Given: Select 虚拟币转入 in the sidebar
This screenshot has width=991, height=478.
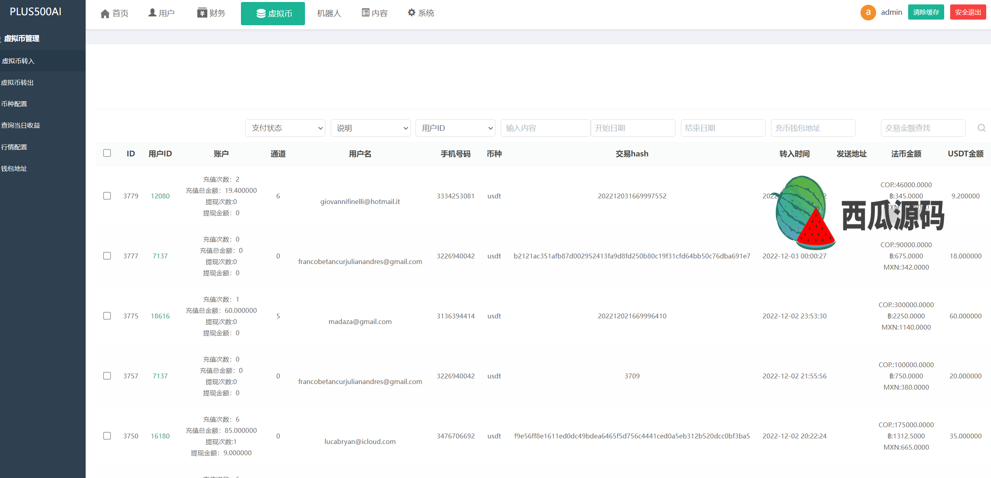Looking at the screenshot, I should [43, 61].
